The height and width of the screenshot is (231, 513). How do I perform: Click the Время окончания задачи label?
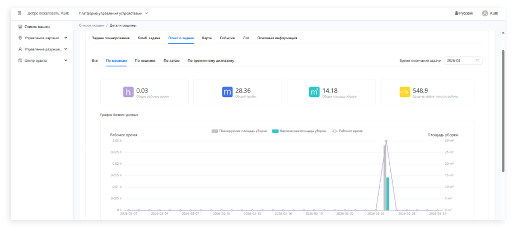pos(421,61)
